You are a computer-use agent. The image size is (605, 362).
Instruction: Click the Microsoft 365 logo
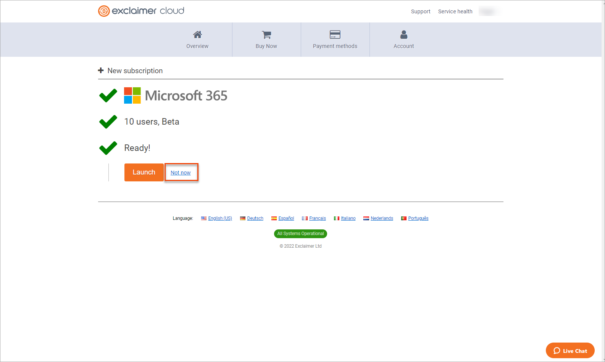click(x=132, y=96)
